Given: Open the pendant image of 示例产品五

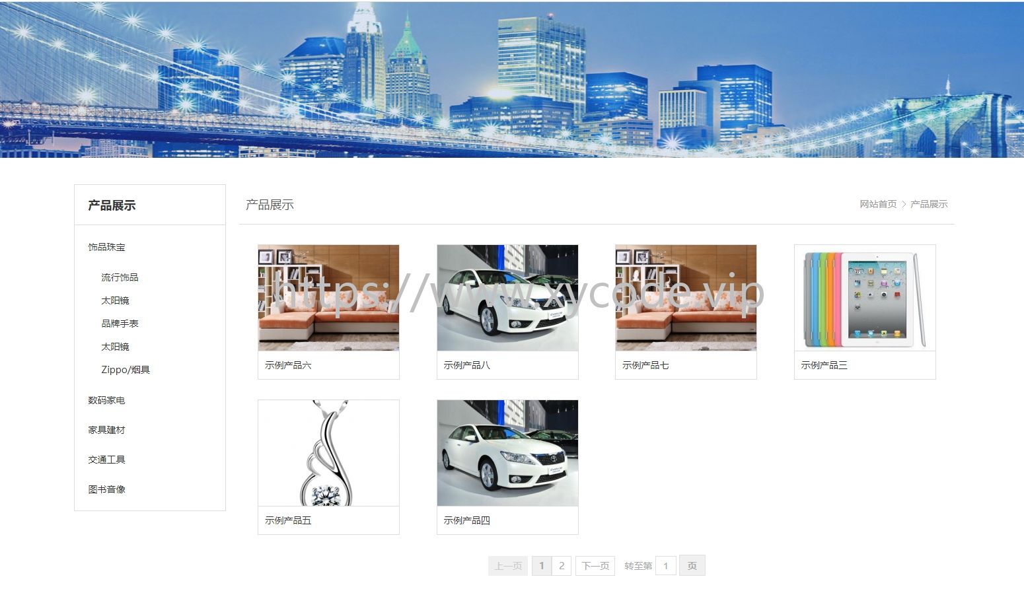Looking at the screenshot, I should point(328,453).
